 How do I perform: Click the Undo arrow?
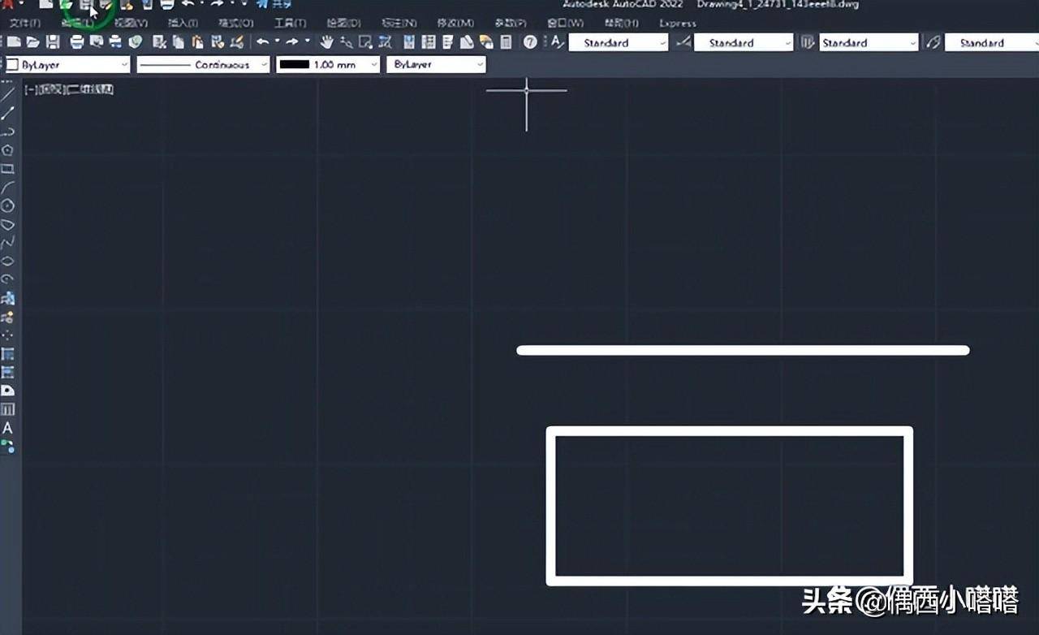[x=262, y=42]
